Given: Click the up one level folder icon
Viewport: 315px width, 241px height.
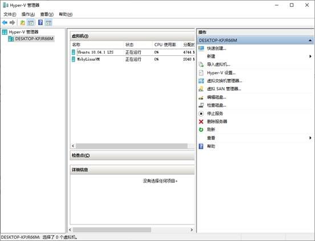Looking at the screenshot, I should (x=23, y=22).
